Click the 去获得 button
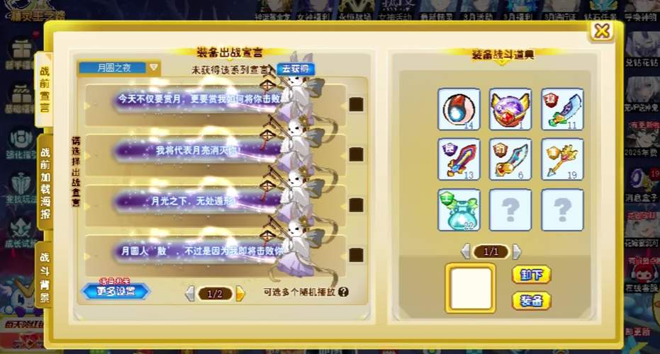The image size is (660, 354). (x=296, y=69)
